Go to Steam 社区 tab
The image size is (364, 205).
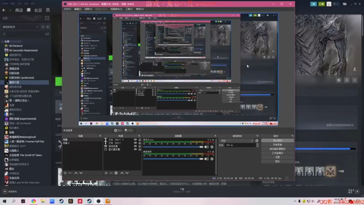click(38, 10)
